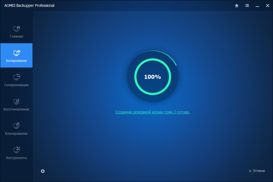Choose the Инструменты label text

click(16, 158)
